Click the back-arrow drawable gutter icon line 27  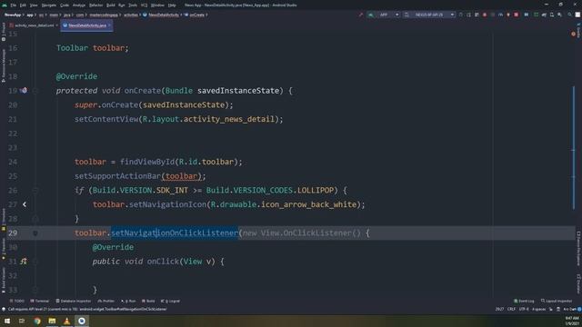point(25,204)
